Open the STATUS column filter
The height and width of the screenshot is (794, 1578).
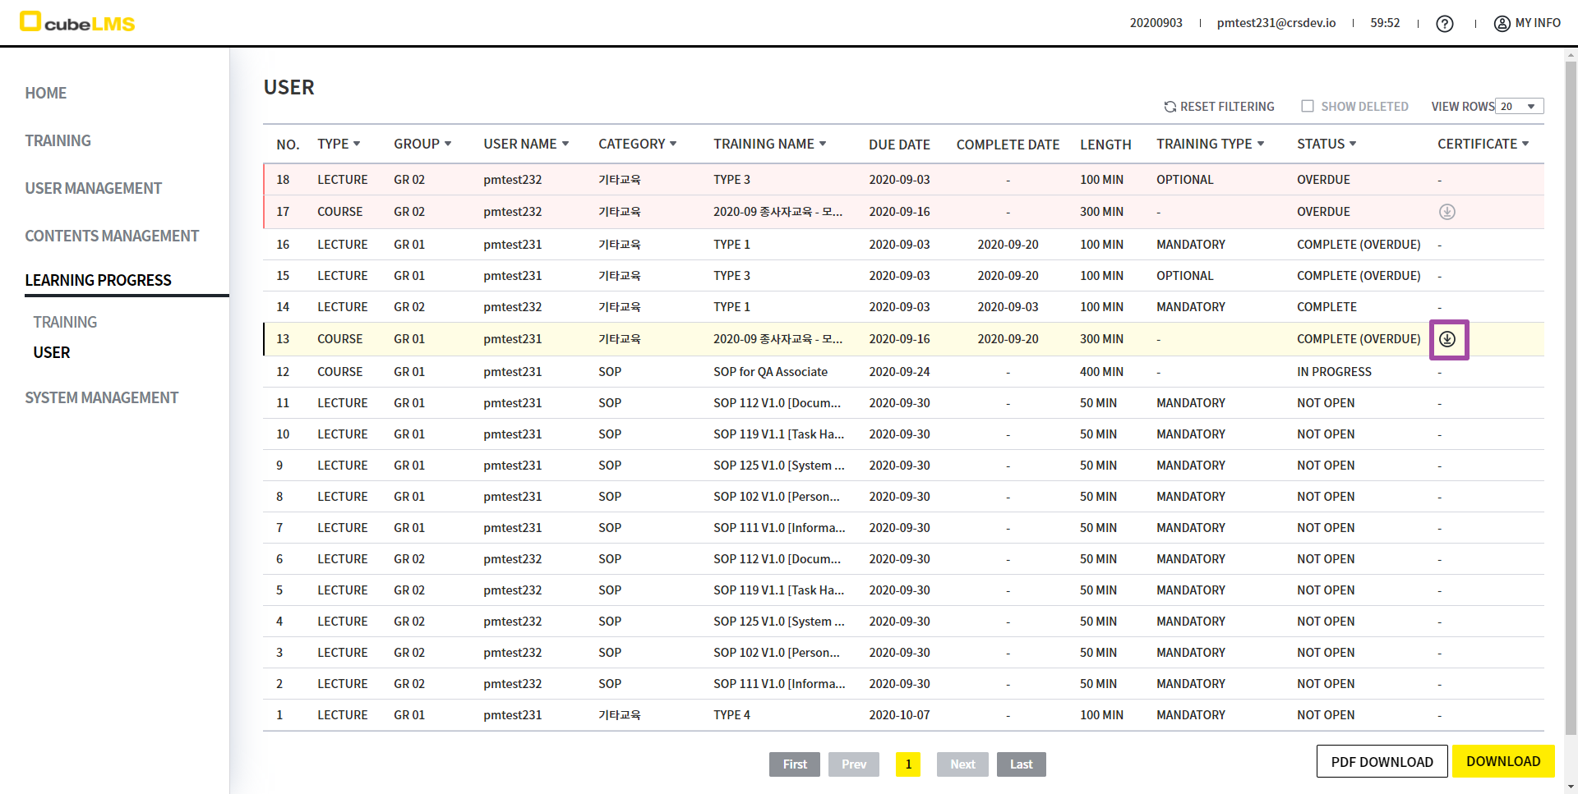click(1353, 144)
